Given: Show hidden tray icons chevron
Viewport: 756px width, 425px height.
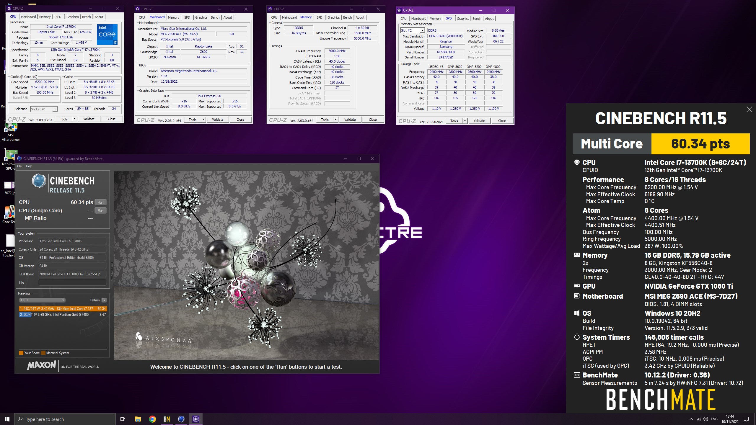Looking at the screenshot, I should point(691,419).
